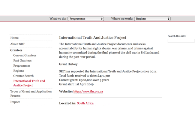Click the Grant History subheading

(68, 64)
